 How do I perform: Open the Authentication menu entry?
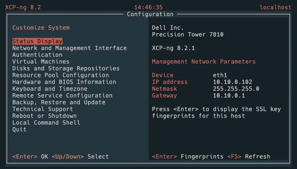pos(37,55)
